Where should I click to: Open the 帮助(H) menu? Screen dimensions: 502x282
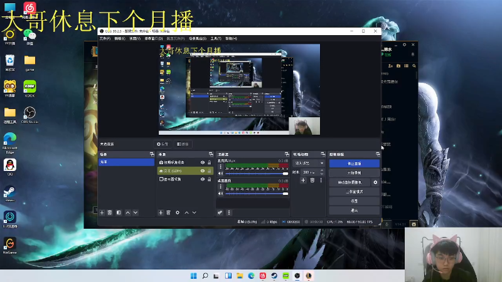point(231,38)
